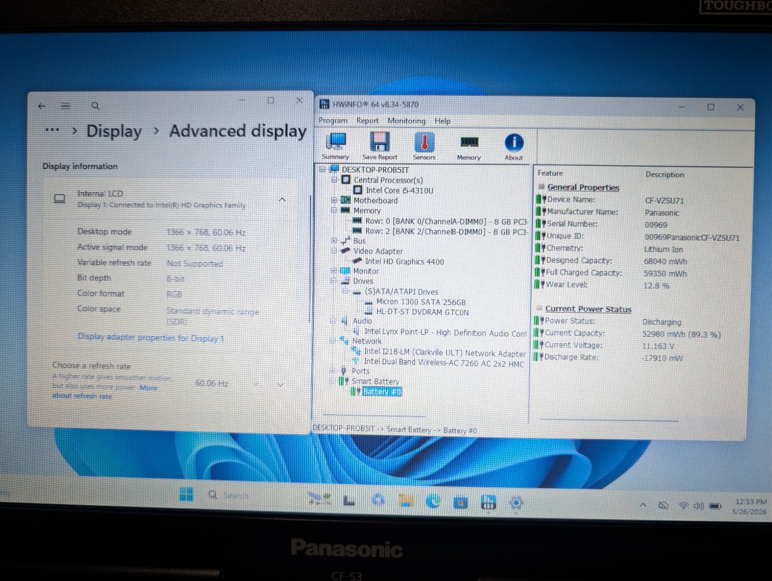Click the Video Adapter tree icon
The image size is (772, 581).
(345, 251)
